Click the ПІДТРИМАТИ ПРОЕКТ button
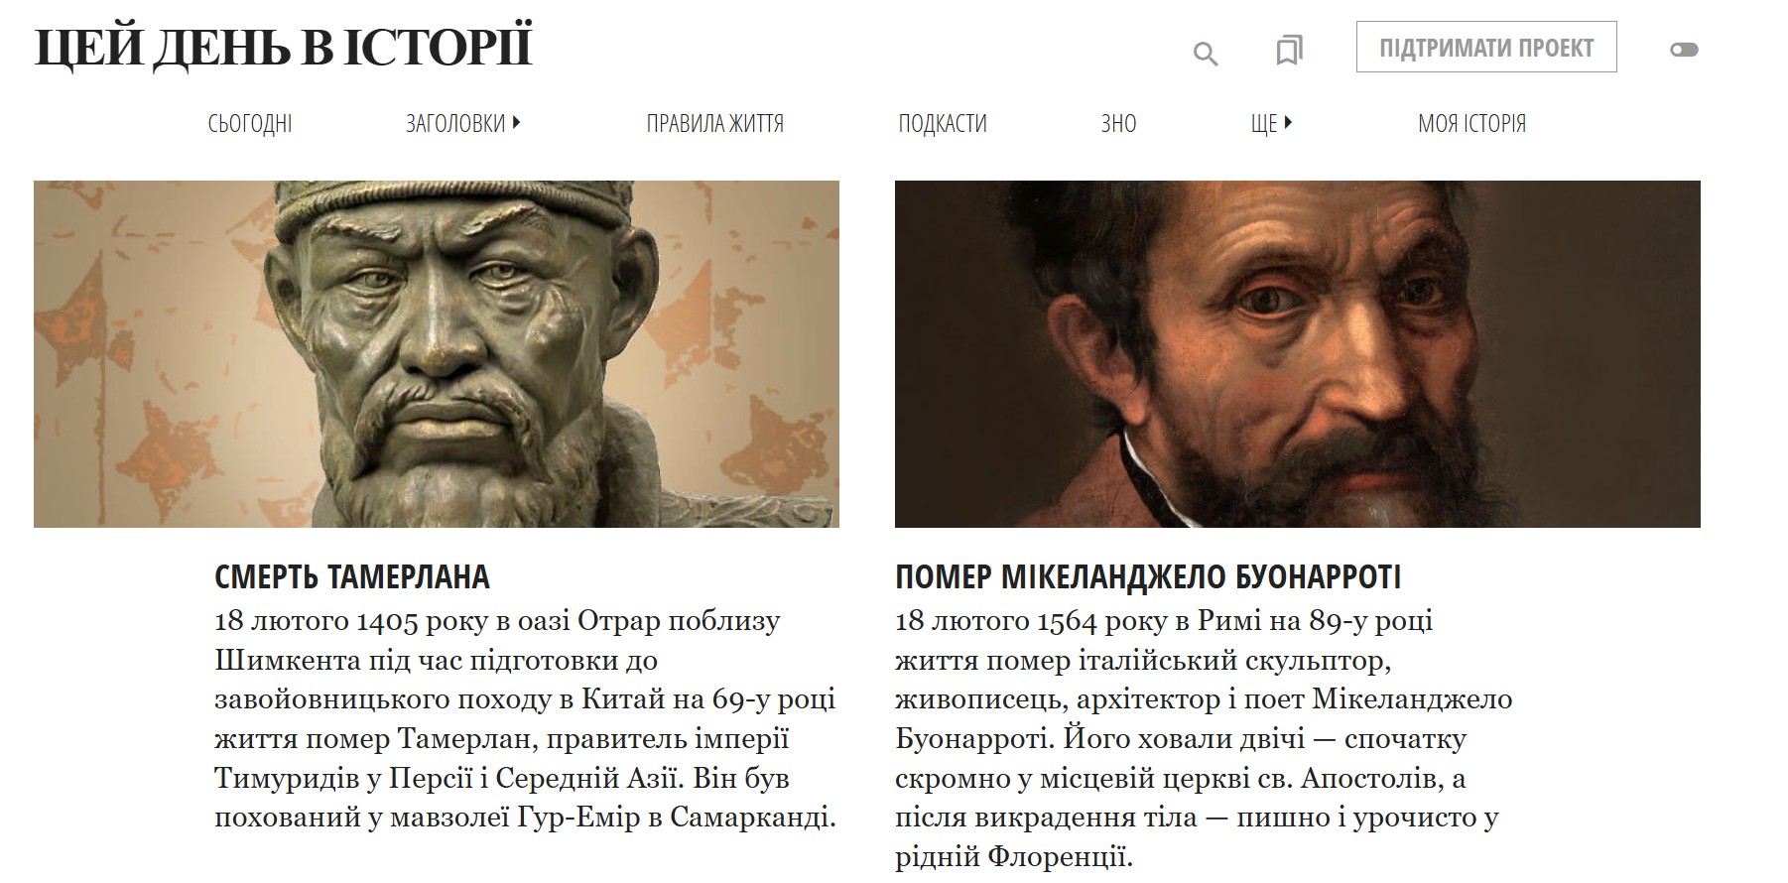 1486,48
